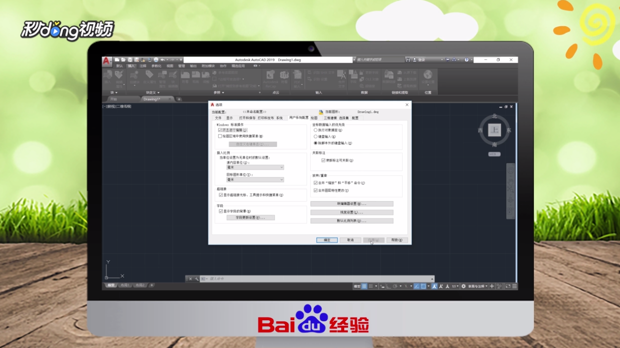620x348 pixels.
Task: Toggle 使新标注可关联 checkbox
Action: (x=323, y=160)
